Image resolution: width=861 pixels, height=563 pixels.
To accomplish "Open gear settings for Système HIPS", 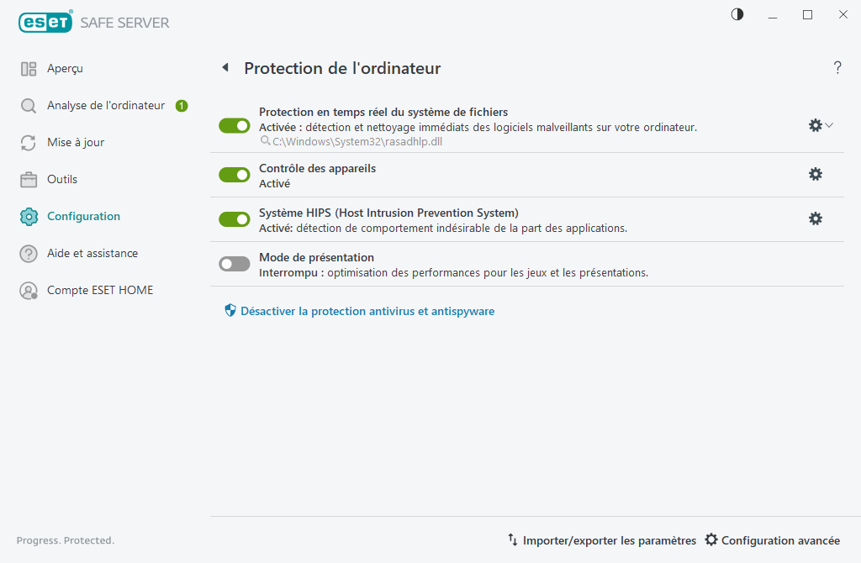I will pyautogui.click(x=815, y=218).
